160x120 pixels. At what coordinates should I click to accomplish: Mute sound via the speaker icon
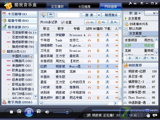(x=47, y=112)
